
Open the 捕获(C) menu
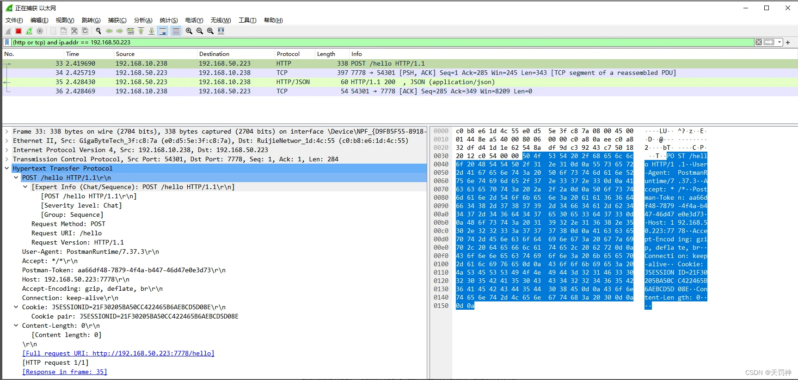117,20
